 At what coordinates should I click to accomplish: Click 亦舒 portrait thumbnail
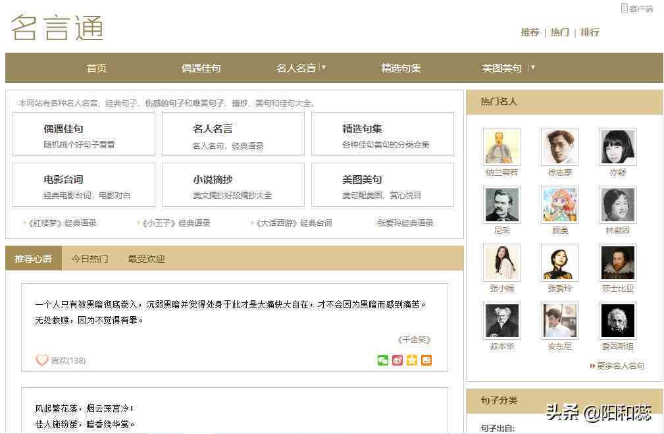click(618, 147)
